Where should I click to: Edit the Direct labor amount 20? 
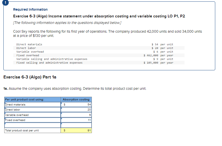click(x=76, y=110)
